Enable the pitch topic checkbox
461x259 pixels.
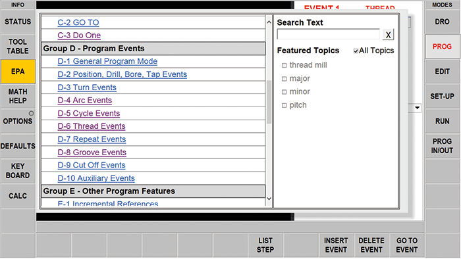[x=284, y=105]
